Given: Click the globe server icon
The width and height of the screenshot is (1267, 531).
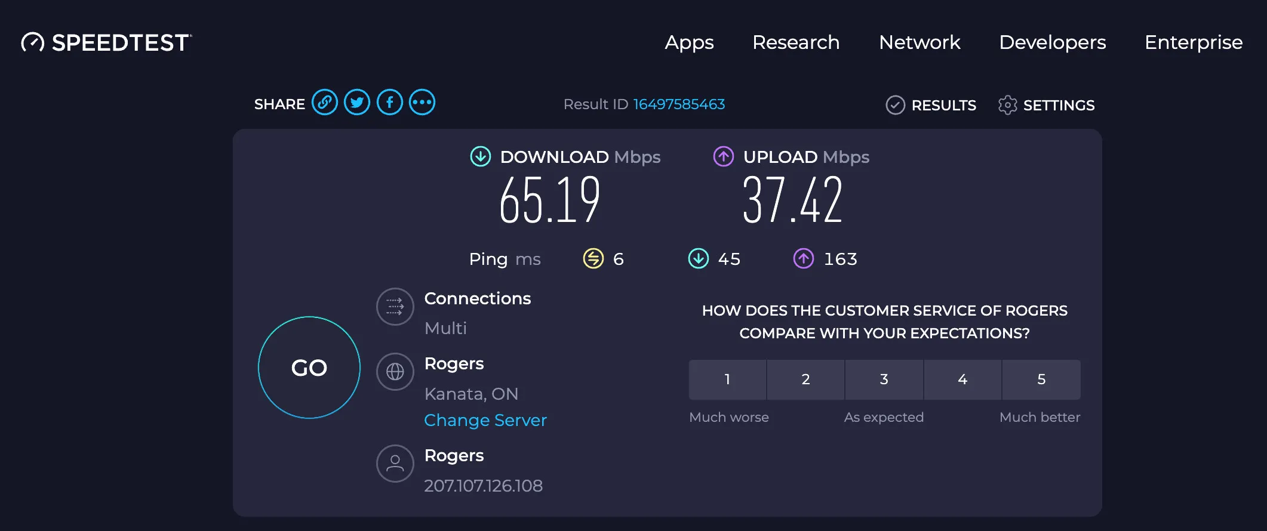Looking at the screenshot, I should click(395, 372).
